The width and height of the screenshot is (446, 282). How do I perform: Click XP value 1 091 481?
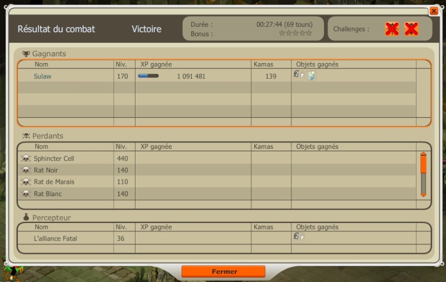pyautogui.click(x=191, y=76)
